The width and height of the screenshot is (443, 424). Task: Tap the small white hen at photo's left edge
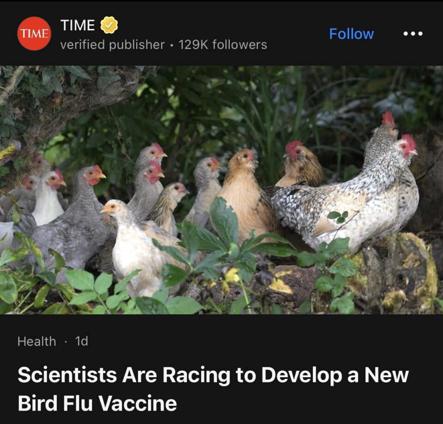pos(48,198)
